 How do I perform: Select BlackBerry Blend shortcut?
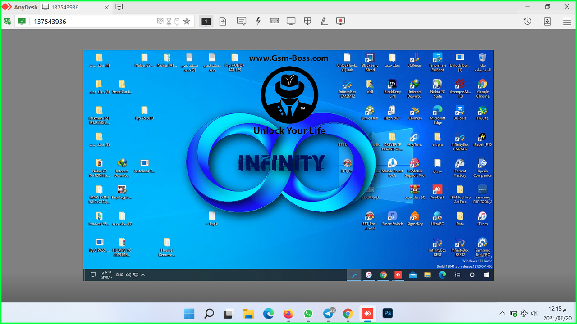[x=370, y=62]
